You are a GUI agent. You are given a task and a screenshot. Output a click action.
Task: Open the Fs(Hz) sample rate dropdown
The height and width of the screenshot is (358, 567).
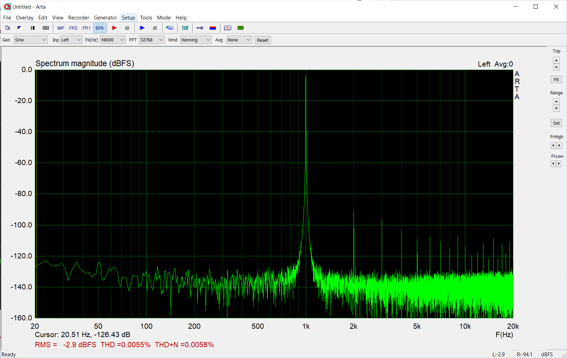tap(112, 40)
